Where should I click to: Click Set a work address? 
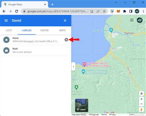(x=22, y=52)
